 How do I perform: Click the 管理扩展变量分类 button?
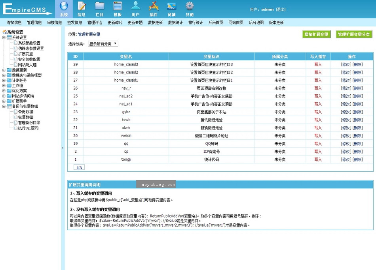point(354,34)
